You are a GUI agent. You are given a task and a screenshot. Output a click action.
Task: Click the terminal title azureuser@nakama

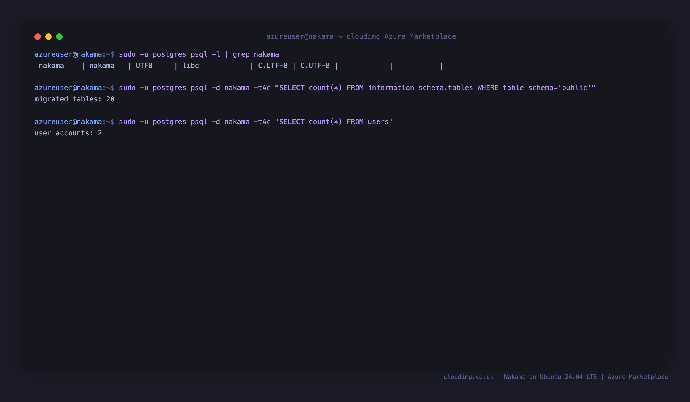(x=300, y=36)
